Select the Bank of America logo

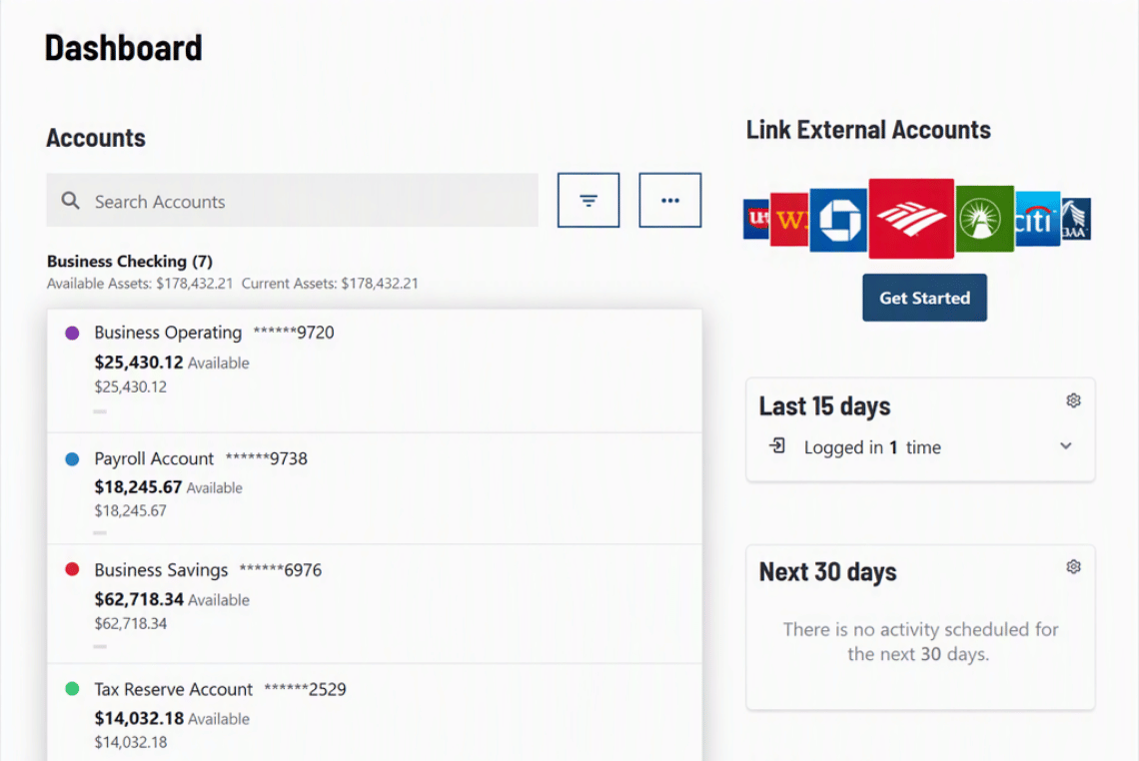pos(911,219)
